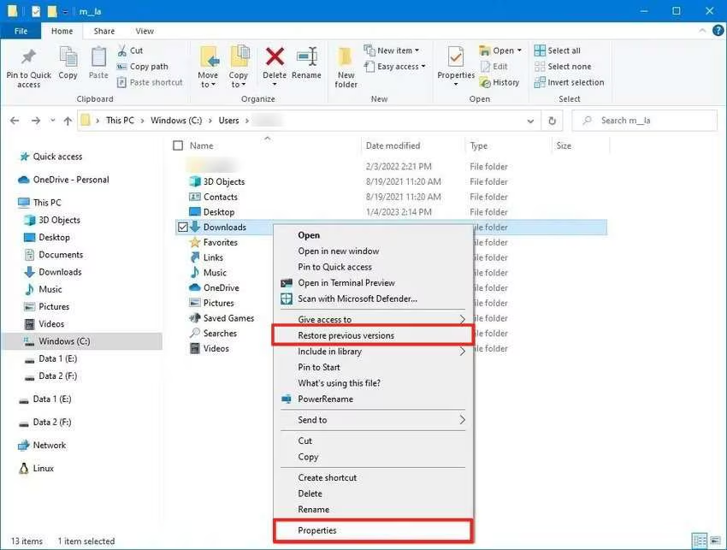Open Properties from the ribbon icon
The width and height of the screenshot is (727, 550).
pyautogui.click(x=456, y=59)
